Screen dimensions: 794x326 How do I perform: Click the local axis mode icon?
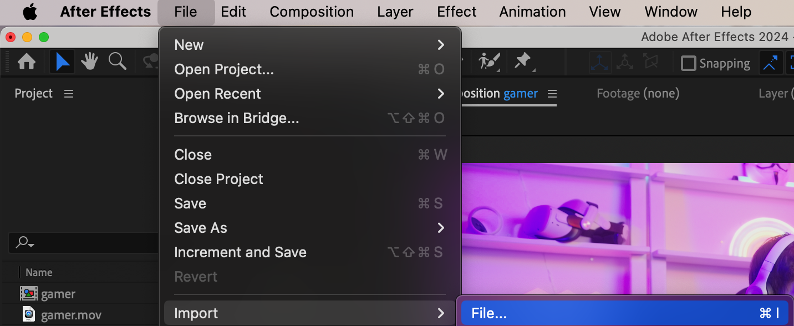pos(600,63)
